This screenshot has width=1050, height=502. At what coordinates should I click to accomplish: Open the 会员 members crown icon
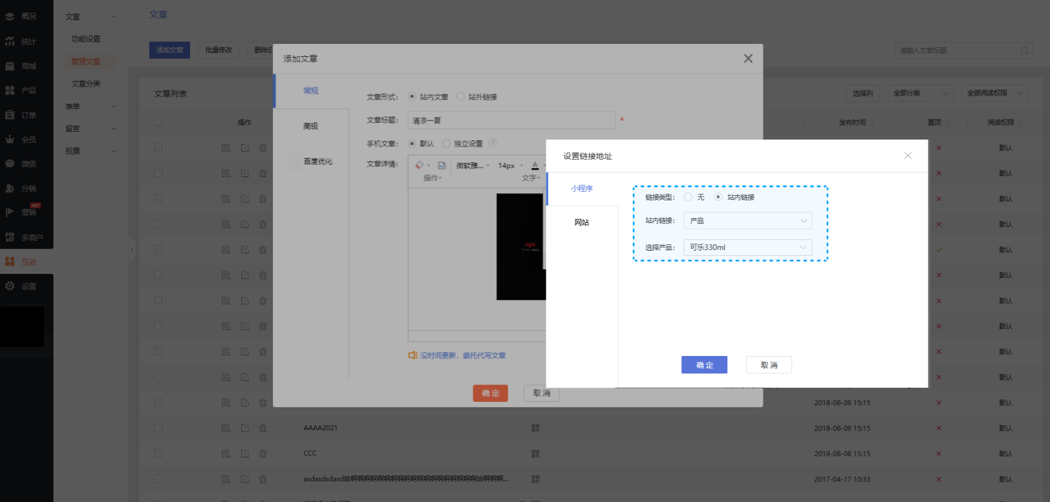pyautogui.click(x=10, y=140)
